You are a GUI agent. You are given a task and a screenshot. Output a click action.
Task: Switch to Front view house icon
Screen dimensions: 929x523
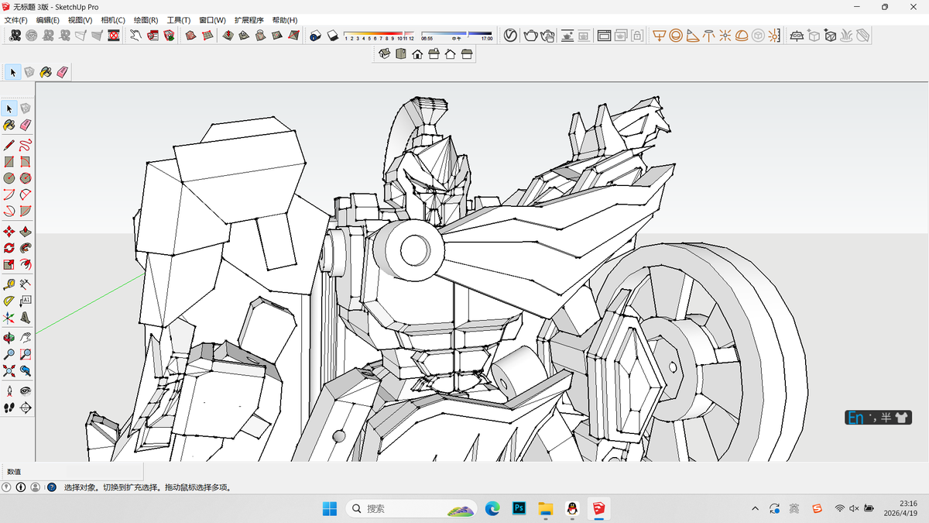pos(417,53)
